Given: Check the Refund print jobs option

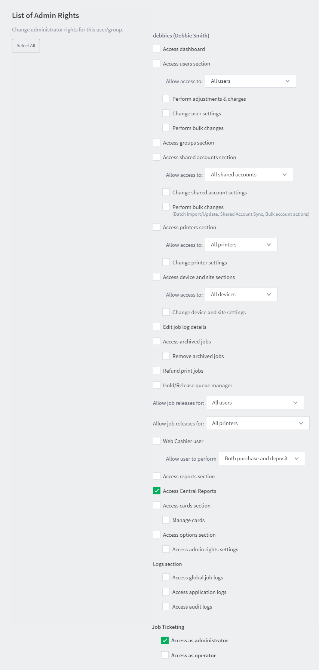Looking at the screenshot, I should (157, 370).
